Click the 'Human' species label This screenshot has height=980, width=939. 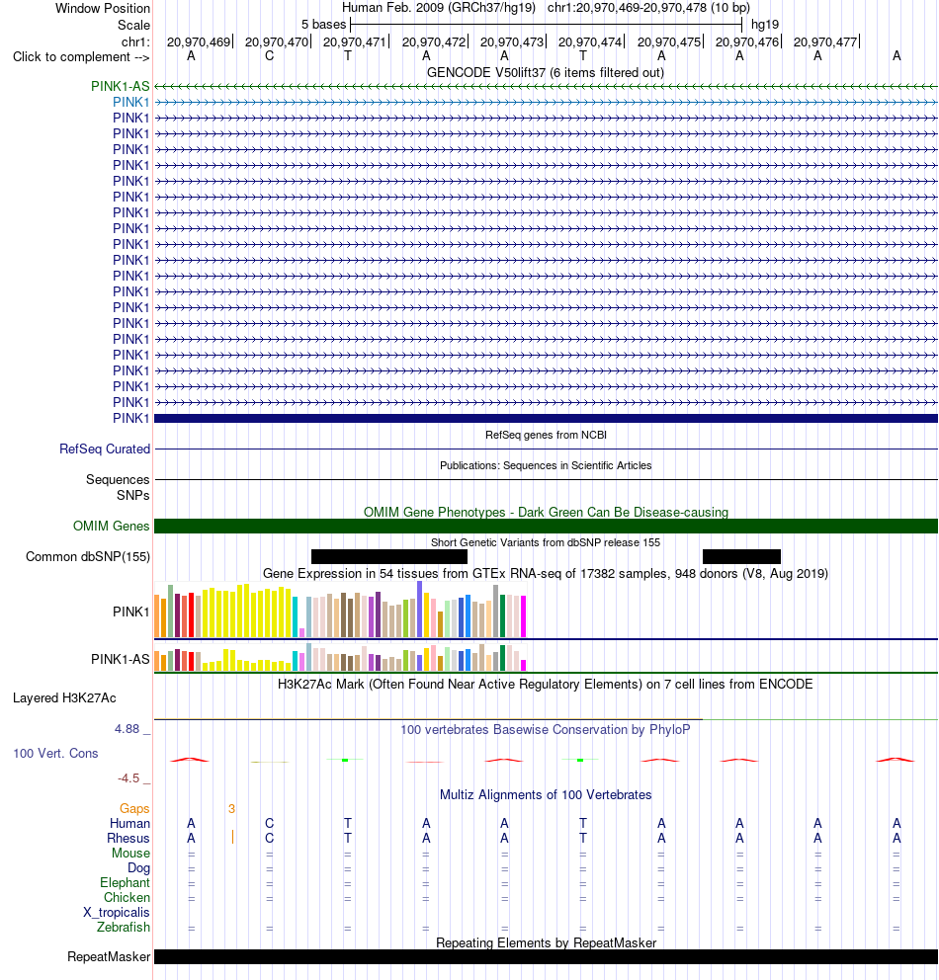pos(129,823)
